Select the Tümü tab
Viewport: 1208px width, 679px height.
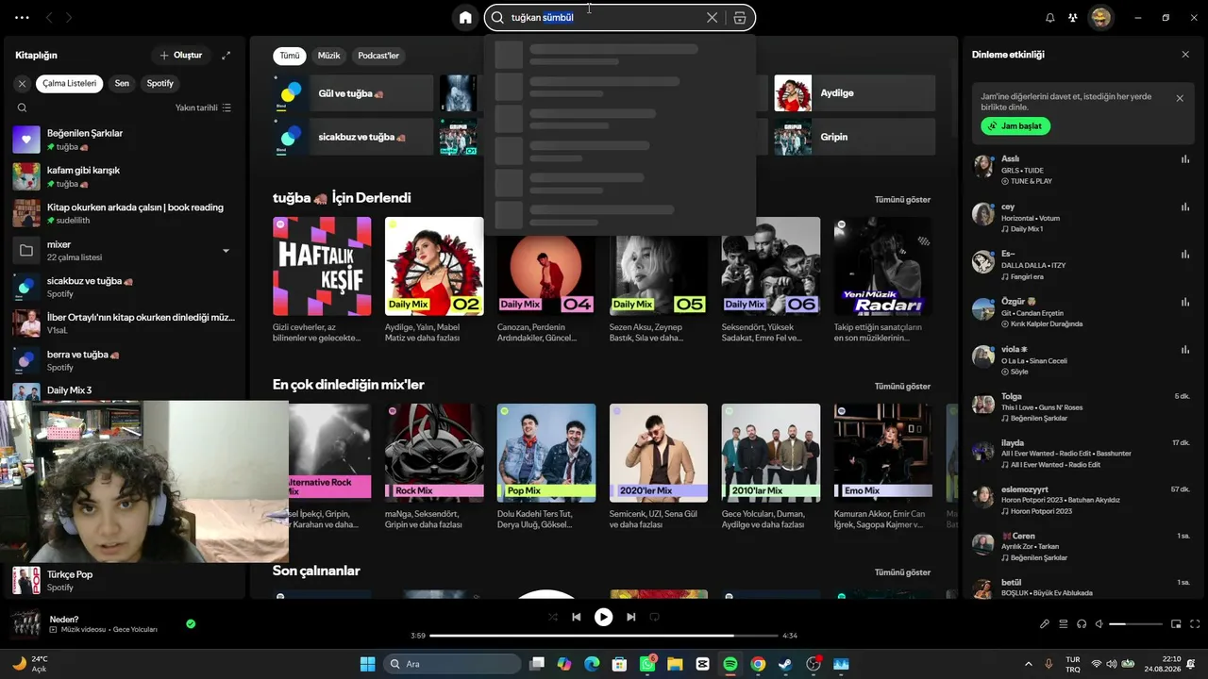(290, 56)
